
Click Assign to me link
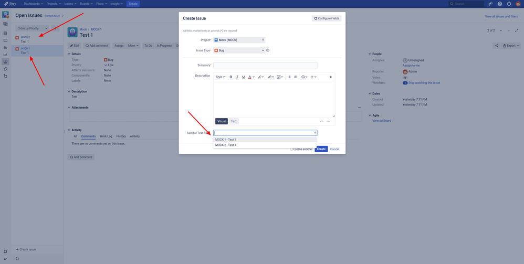411,66
